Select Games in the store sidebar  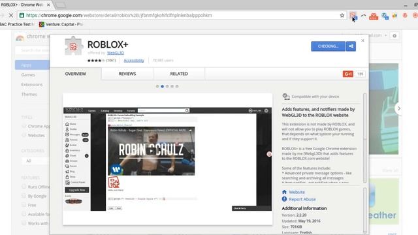(x=28, y=75)
